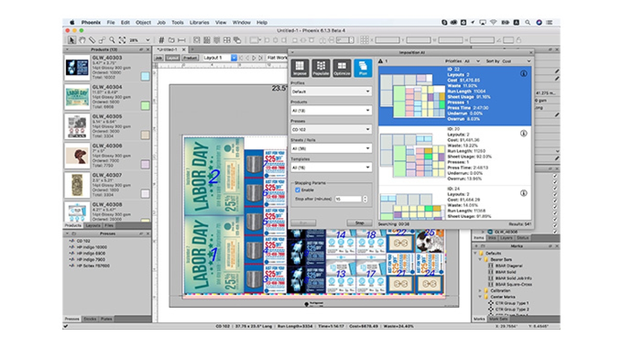Open macOS Spotlight search icon
The width and height of the screenshot is (619, 348).
pyautogui.click(x=528, y=22)
